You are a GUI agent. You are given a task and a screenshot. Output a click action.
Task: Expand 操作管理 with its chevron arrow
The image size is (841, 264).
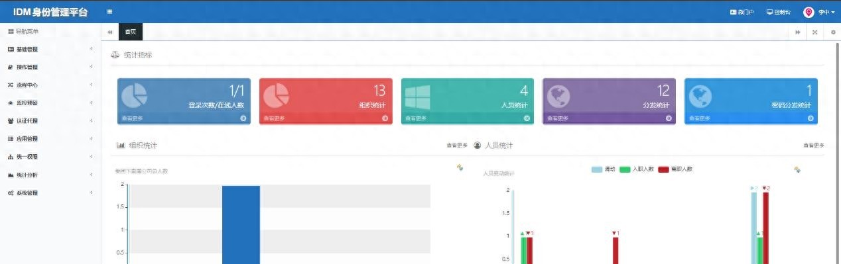tap(91, 67)
